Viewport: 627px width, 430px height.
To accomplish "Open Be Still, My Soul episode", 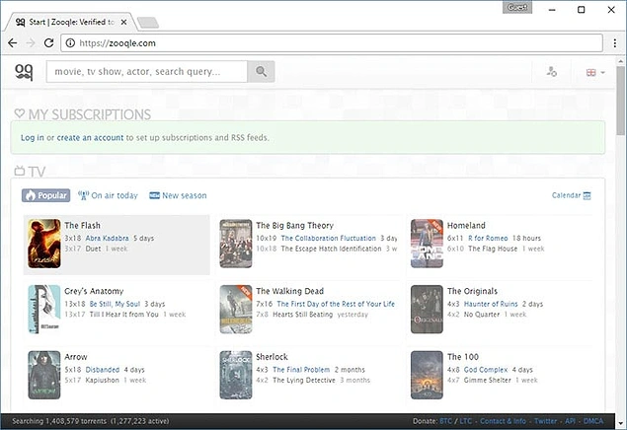I will [115, 304].
